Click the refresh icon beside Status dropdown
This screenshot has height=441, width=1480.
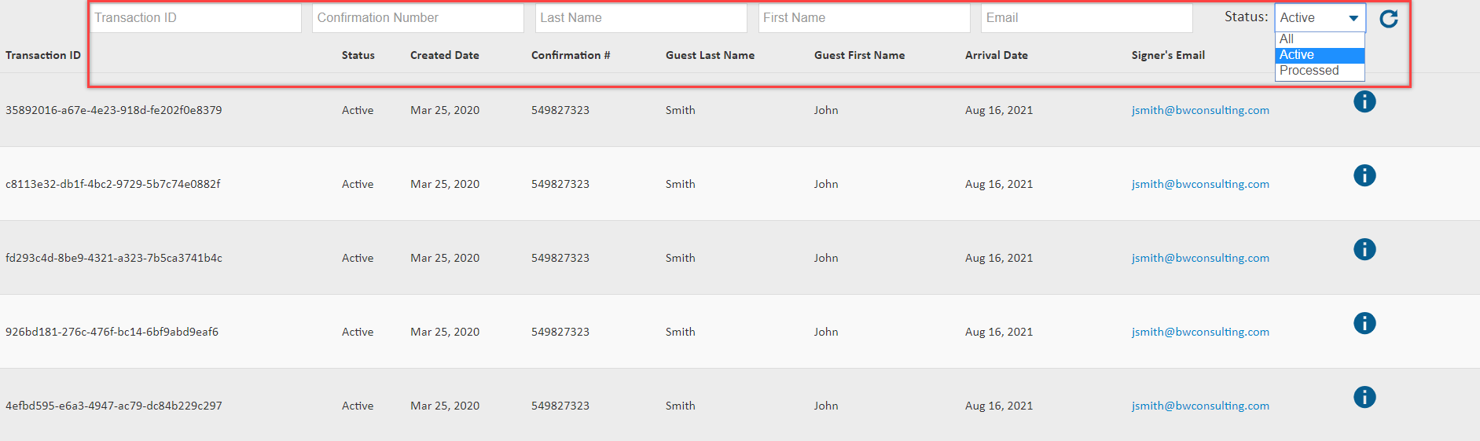click(x=1389, y=19)
